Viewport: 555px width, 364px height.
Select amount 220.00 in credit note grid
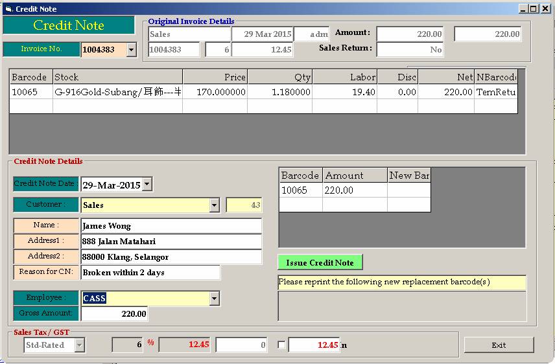(355, 190)
